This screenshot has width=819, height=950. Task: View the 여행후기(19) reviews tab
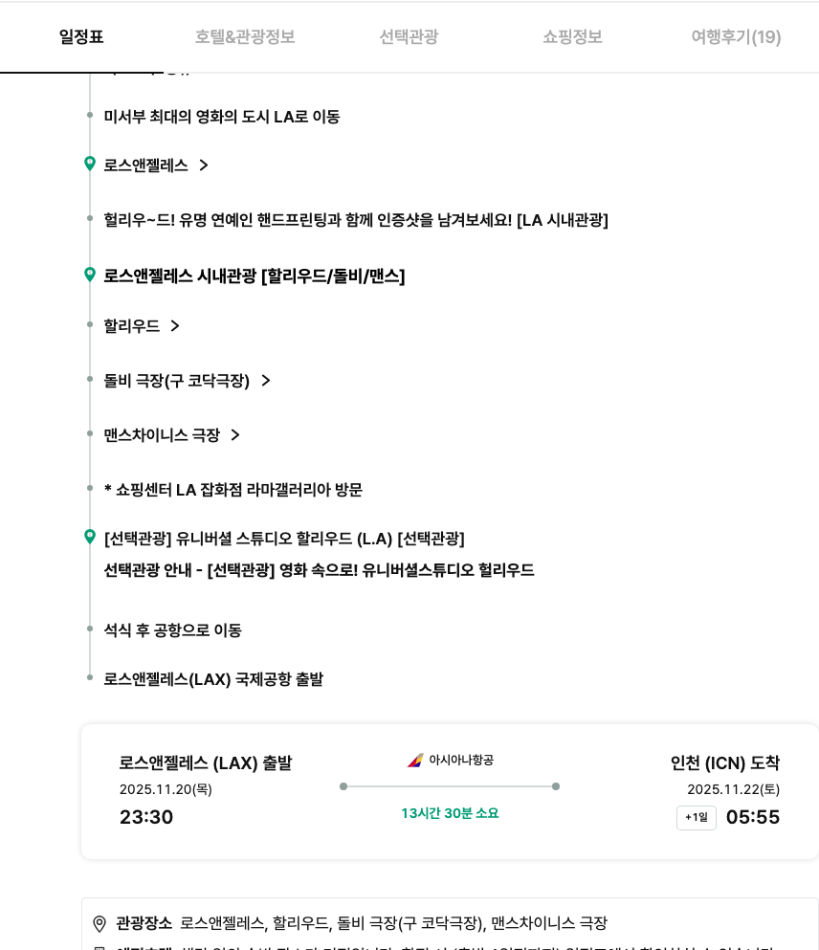point(736,37)
